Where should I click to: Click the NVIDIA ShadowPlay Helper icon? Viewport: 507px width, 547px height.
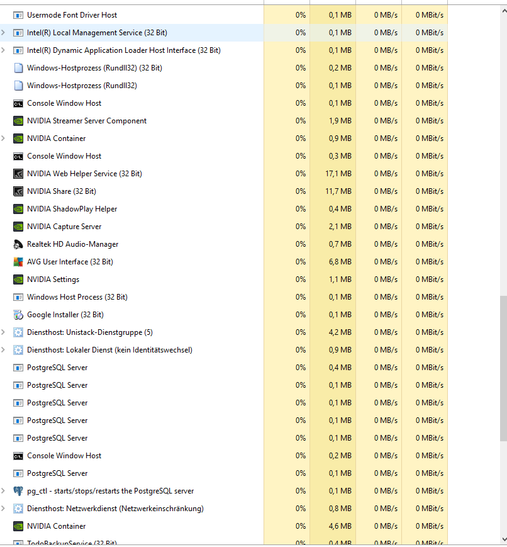[x=18, y=209]
